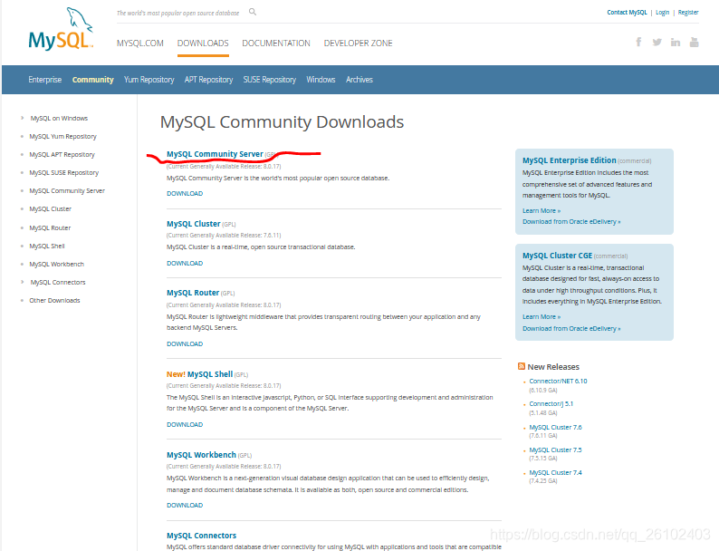Click the Contact MySQL link
719x551 pixels.
(627, 13)
